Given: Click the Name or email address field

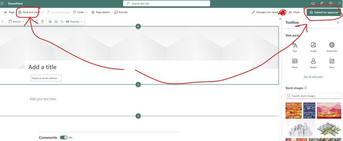Looking at the screenshot, I should click(46, 78).
